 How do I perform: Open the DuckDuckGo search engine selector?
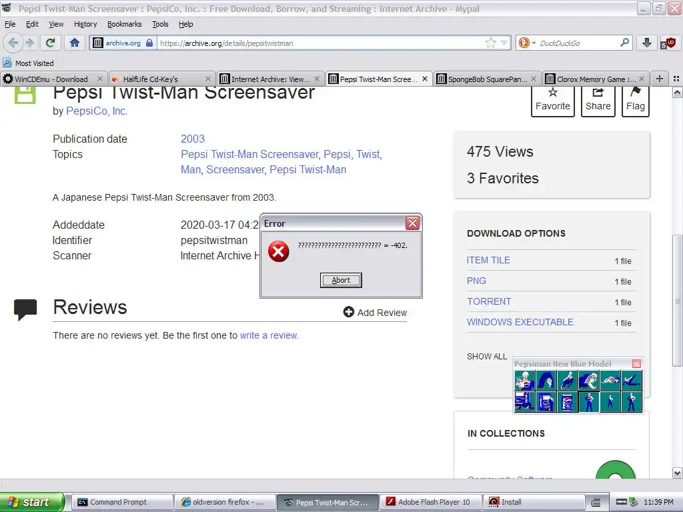click(527, 43)
